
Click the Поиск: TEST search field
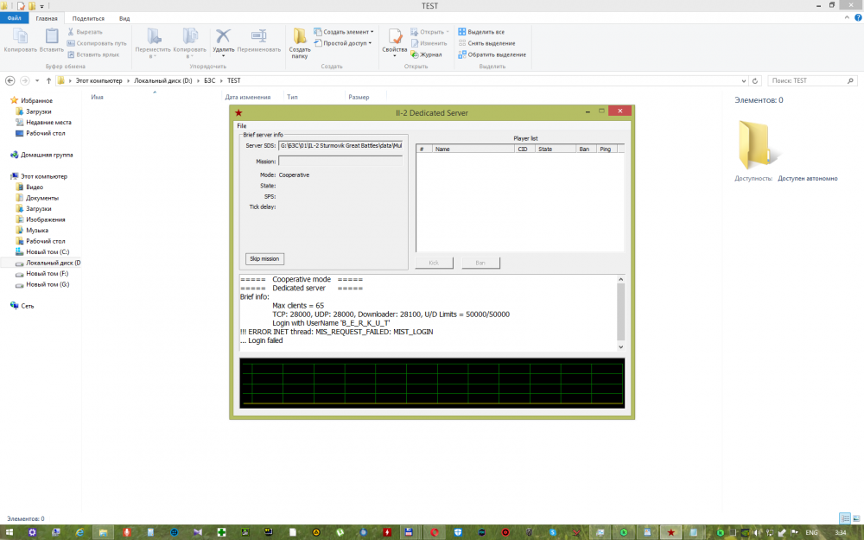pyautogui.click(x=804, y=80)
